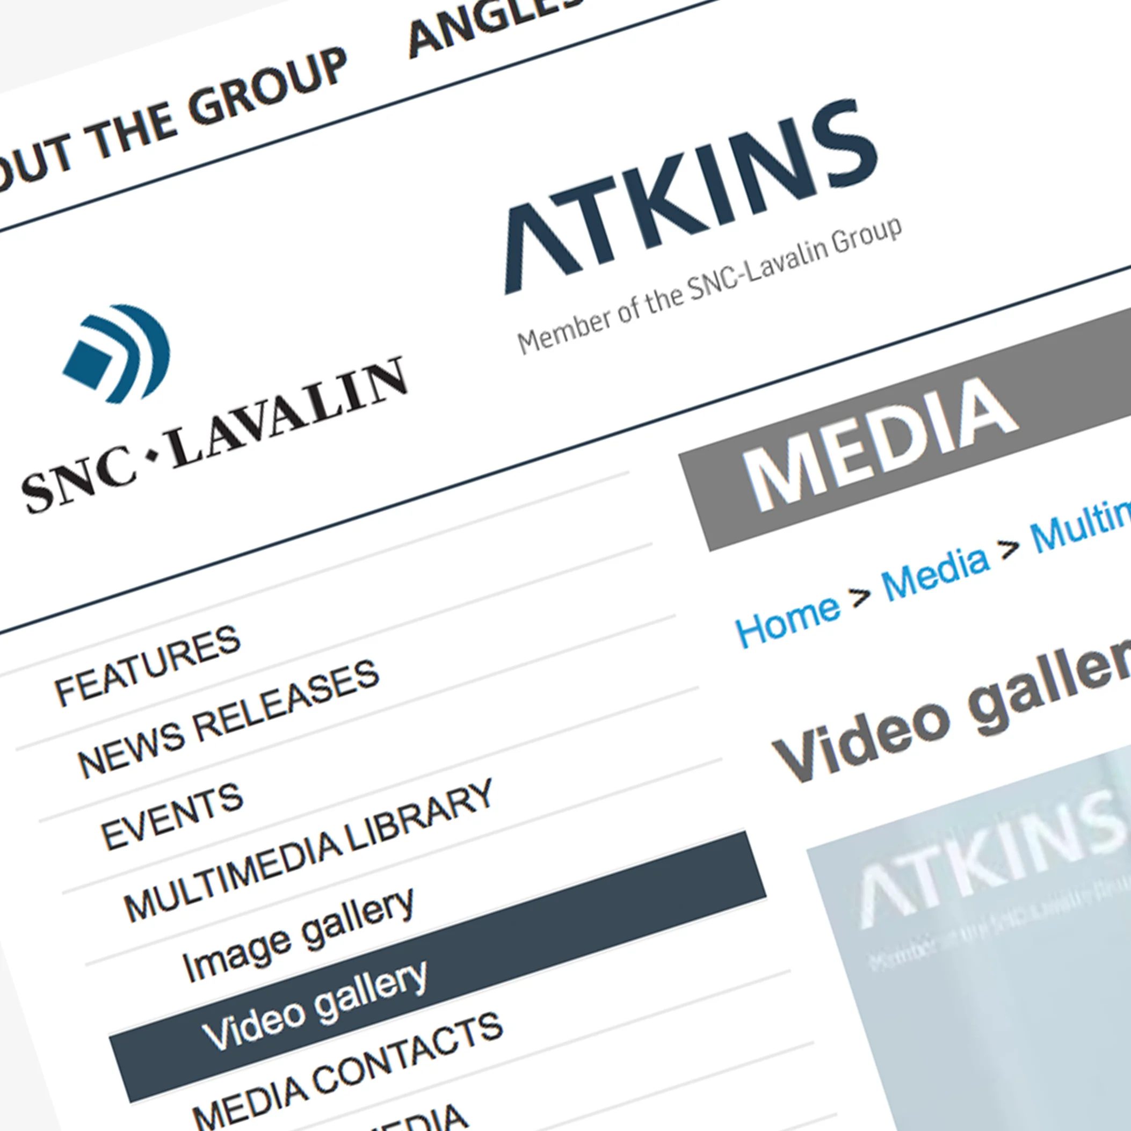1131x1131 pixels.
Task: Go to Image gallery
Action: click(299, 935)
